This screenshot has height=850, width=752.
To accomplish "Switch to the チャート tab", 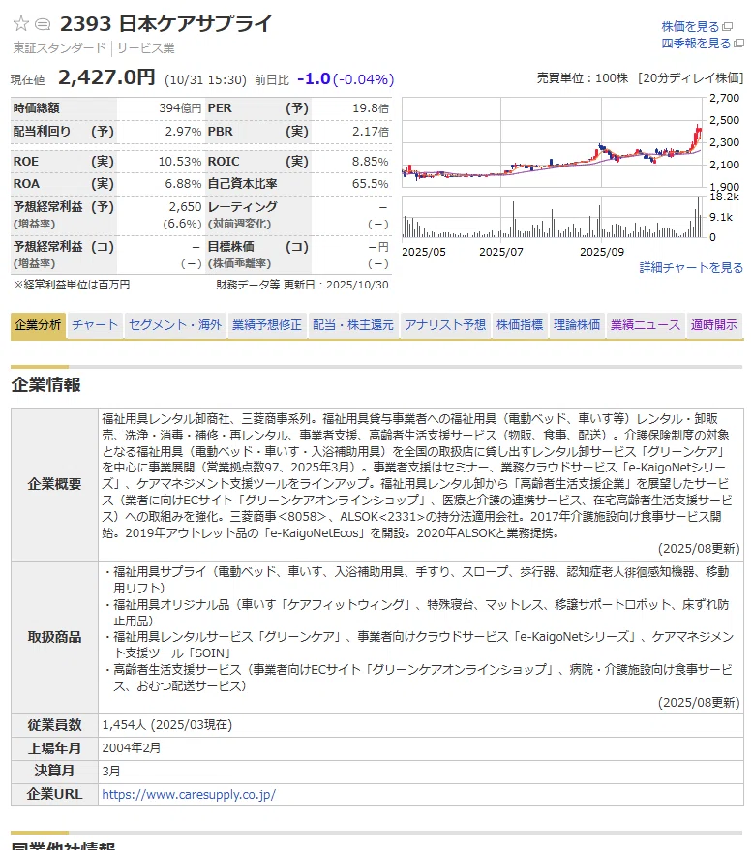I will coord(95,325).
